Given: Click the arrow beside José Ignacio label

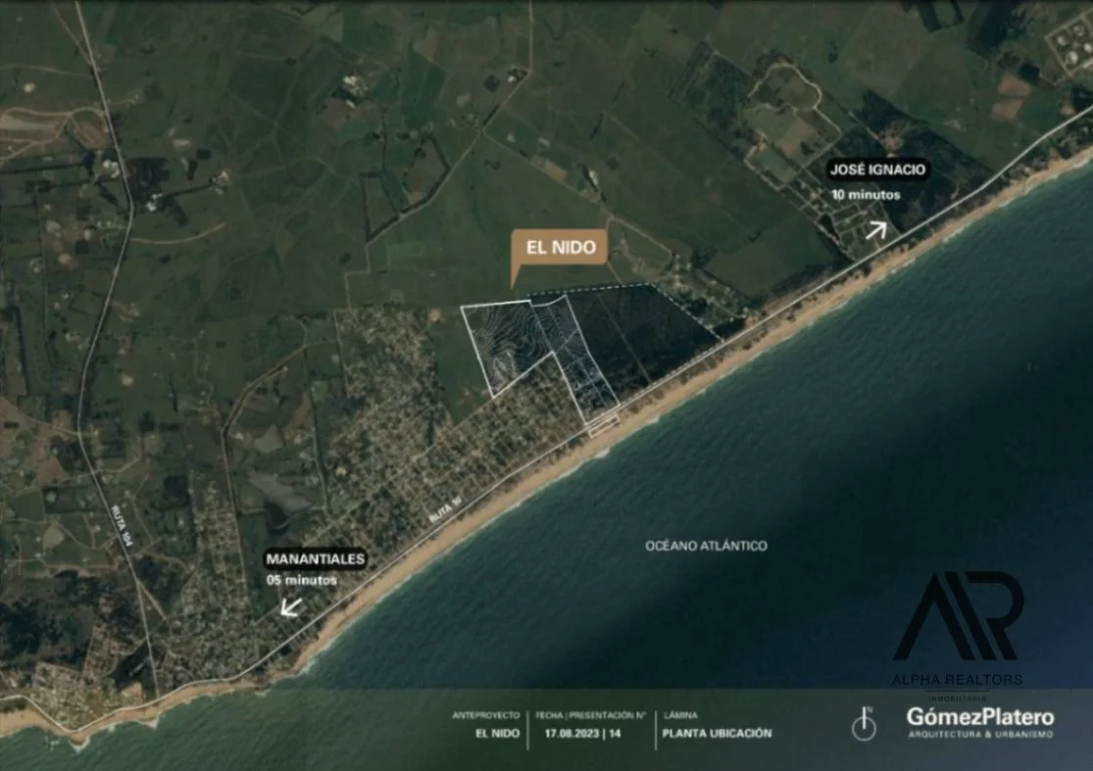Looking at the screenshot, I should point(875,230).
